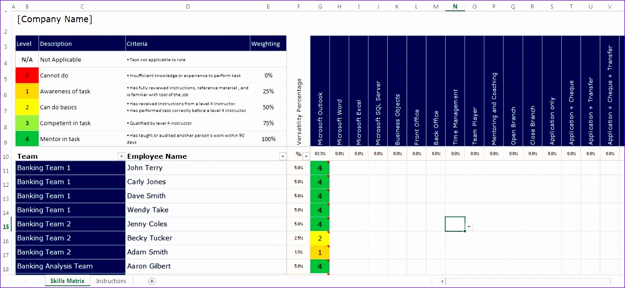Image resolution: width=625 pixels, height=288 pixels.
Task: Select column N header
Action: (x=455, y=6)
